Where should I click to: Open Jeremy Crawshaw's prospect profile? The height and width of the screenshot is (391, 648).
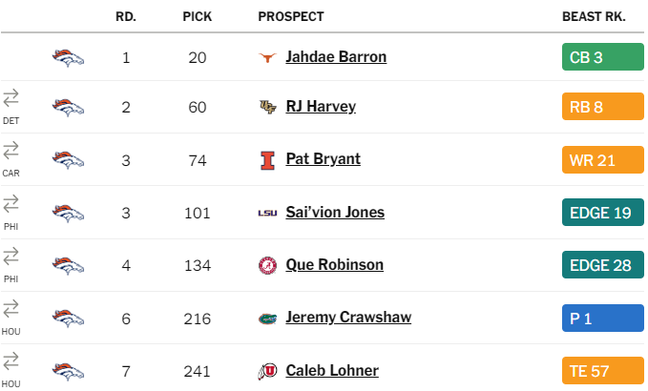(348, 318)
